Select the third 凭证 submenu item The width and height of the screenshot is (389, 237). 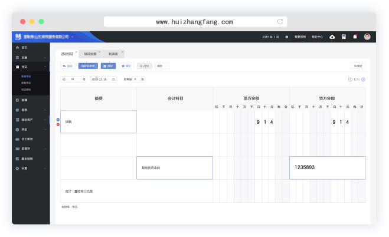(26, 90)
